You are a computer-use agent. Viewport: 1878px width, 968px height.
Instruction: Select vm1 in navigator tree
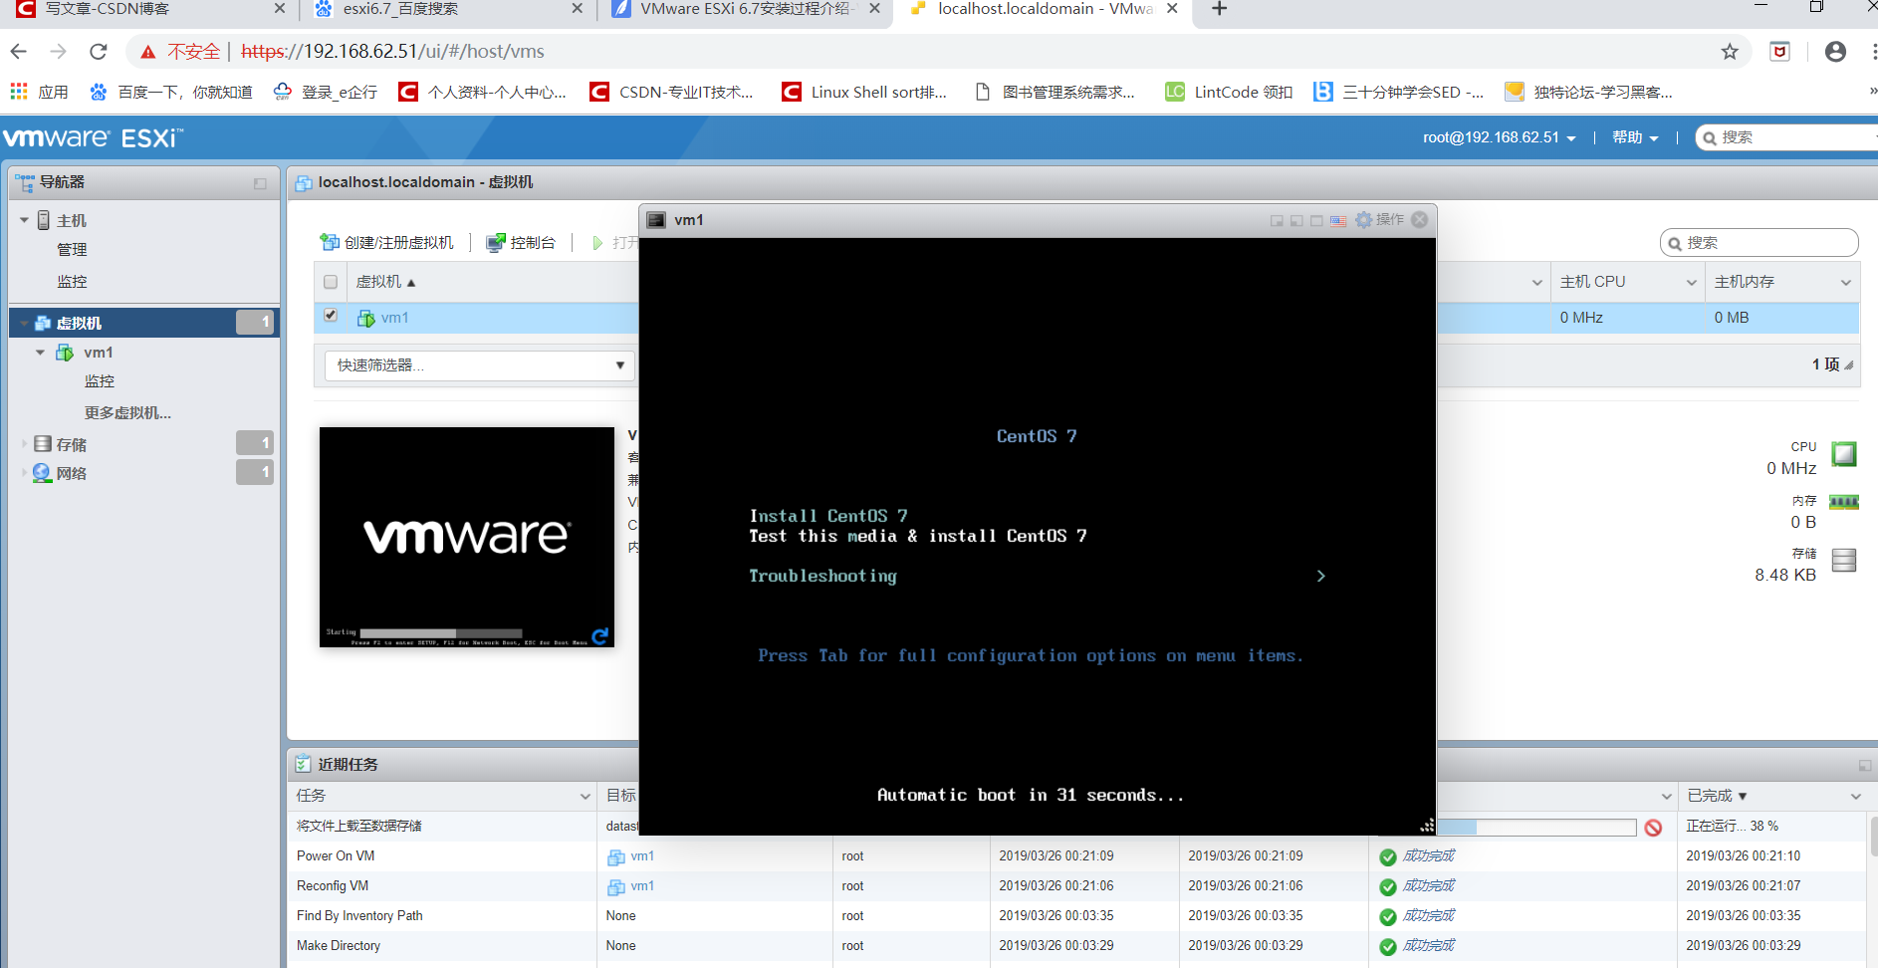click(99, 353)
